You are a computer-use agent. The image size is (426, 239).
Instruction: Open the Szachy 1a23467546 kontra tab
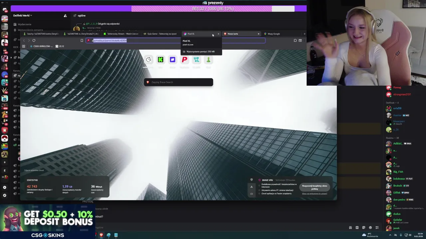click(x=42, y=34)
